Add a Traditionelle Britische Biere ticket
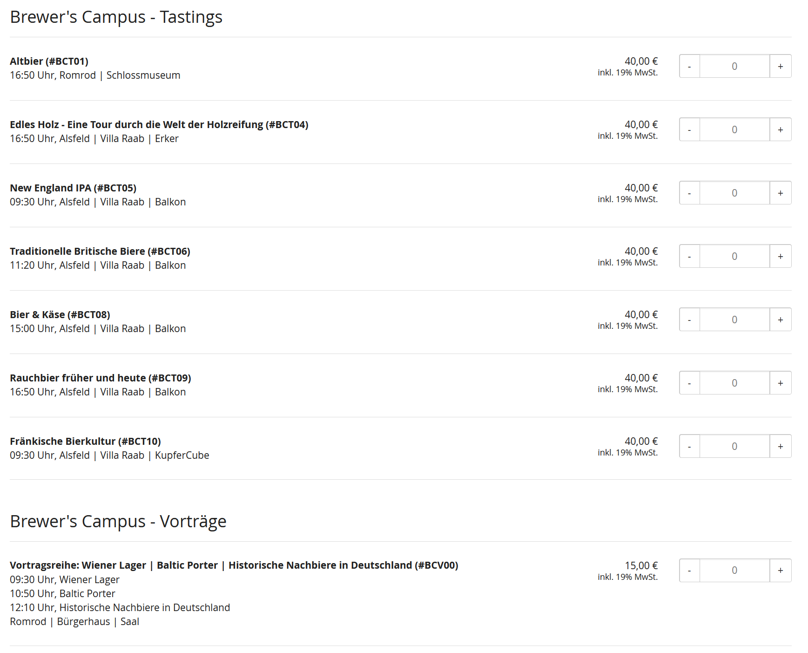The width and height of the screenshot is (808, 653). click(780, 256)
